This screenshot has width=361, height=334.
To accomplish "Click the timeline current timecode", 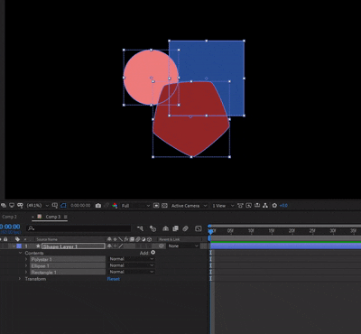I will click(x=10, y=227).
